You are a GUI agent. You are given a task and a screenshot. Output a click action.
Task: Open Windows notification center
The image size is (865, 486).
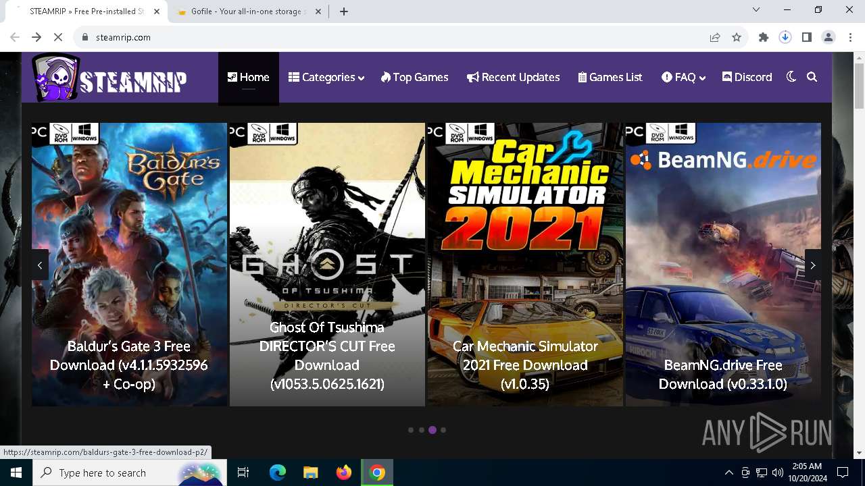click(x=843, y=473)
